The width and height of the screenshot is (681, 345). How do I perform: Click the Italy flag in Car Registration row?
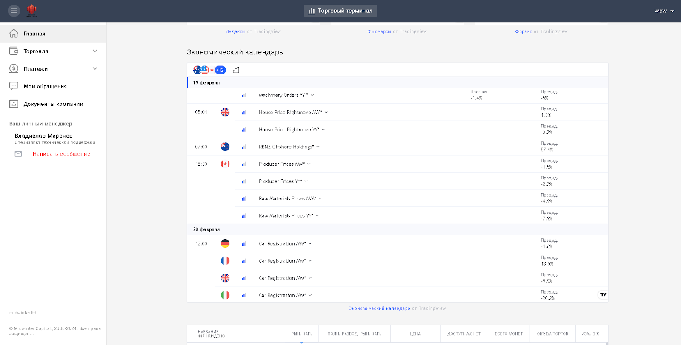pyautogui.click(x=225, y=295)
